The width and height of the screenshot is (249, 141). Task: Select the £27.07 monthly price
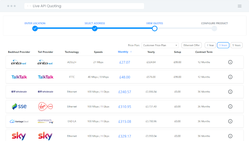(x=125, y=62)
